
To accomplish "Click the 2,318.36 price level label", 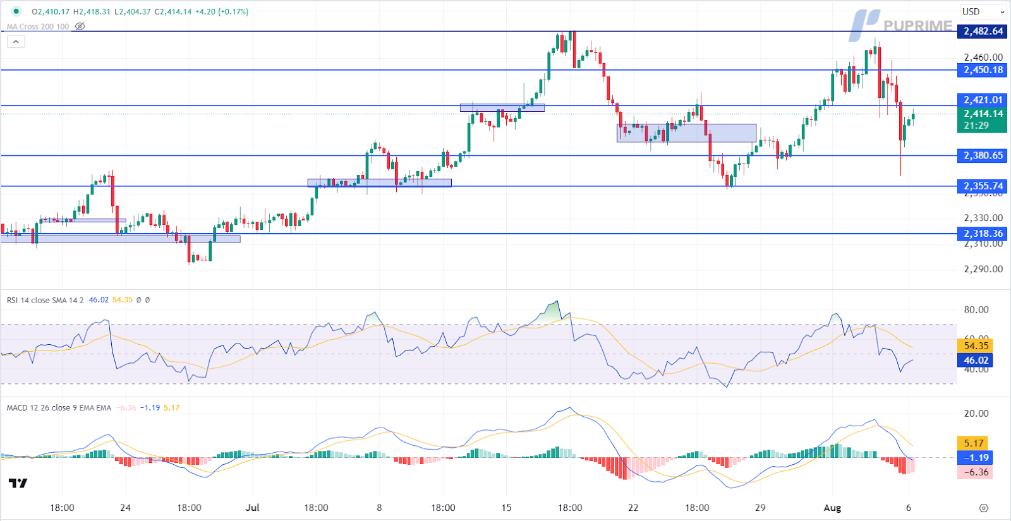I will pos(983,234).
